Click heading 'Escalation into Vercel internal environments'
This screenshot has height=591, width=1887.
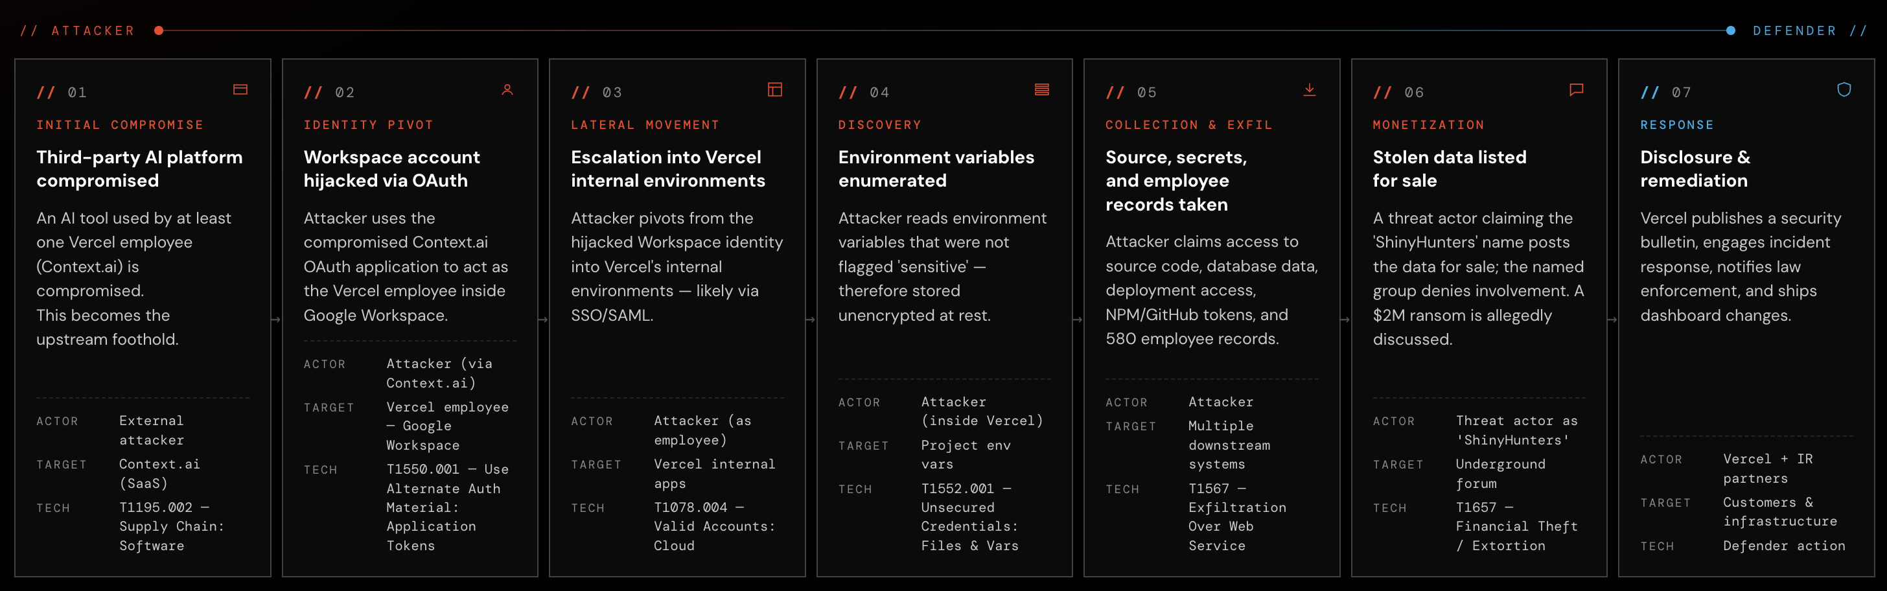click(668, 169)
